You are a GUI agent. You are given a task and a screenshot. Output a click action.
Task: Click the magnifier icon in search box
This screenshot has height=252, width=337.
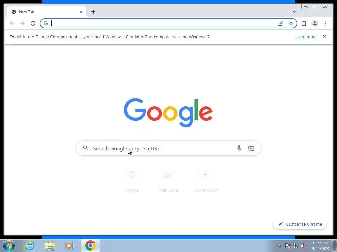tap(86, 148)
